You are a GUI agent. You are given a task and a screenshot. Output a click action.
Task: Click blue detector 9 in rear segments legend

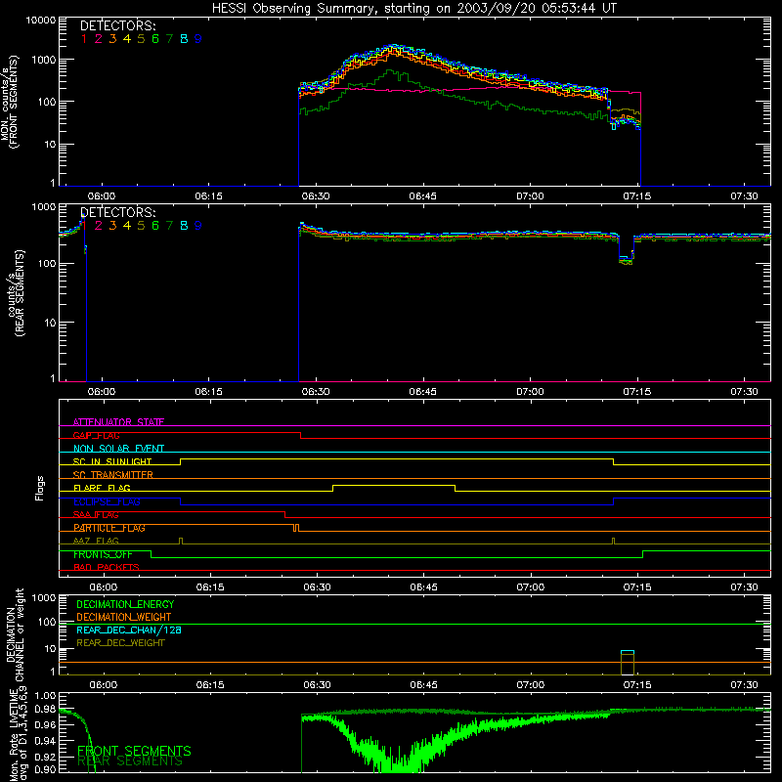pyautogui.click(x=198, y=226)
